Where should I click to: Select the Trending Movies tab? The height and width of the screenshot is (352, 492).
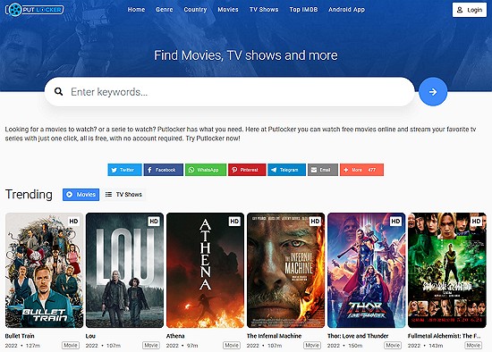click(81, 195)
